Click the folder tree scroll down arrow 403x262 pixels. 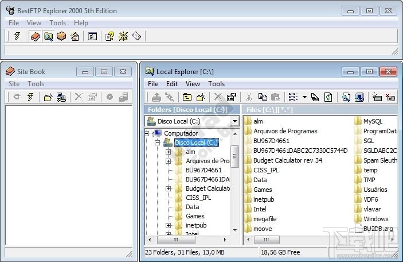tap(235, 230)
